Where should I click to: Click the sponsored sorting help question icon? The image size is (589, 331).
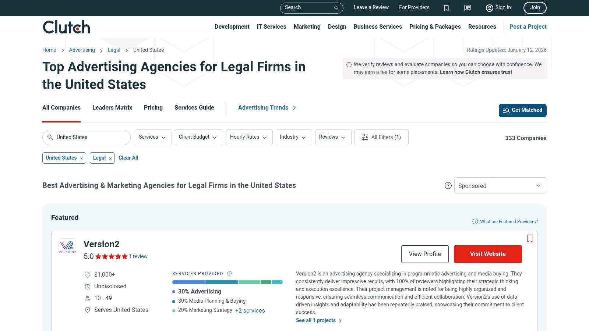pyautogui.click(x=448, y=186)
